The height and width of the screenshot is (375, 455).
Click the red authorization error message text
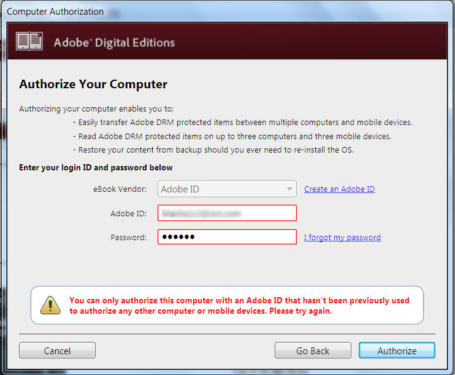239,305
